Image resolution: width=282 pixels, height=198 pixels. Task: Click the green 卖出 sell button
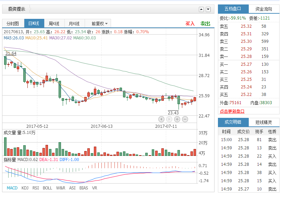[x=205, y=23]
